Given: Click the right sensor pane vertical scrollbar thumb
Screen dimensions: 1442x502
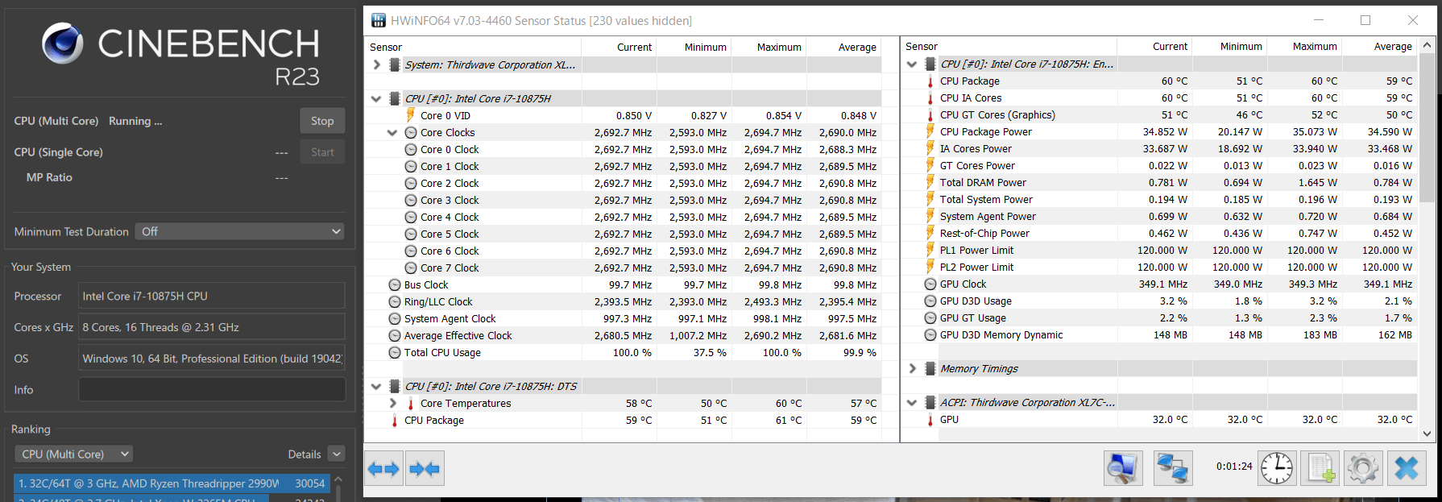Looking at the screenshot, I should [x=1427, y=127].
